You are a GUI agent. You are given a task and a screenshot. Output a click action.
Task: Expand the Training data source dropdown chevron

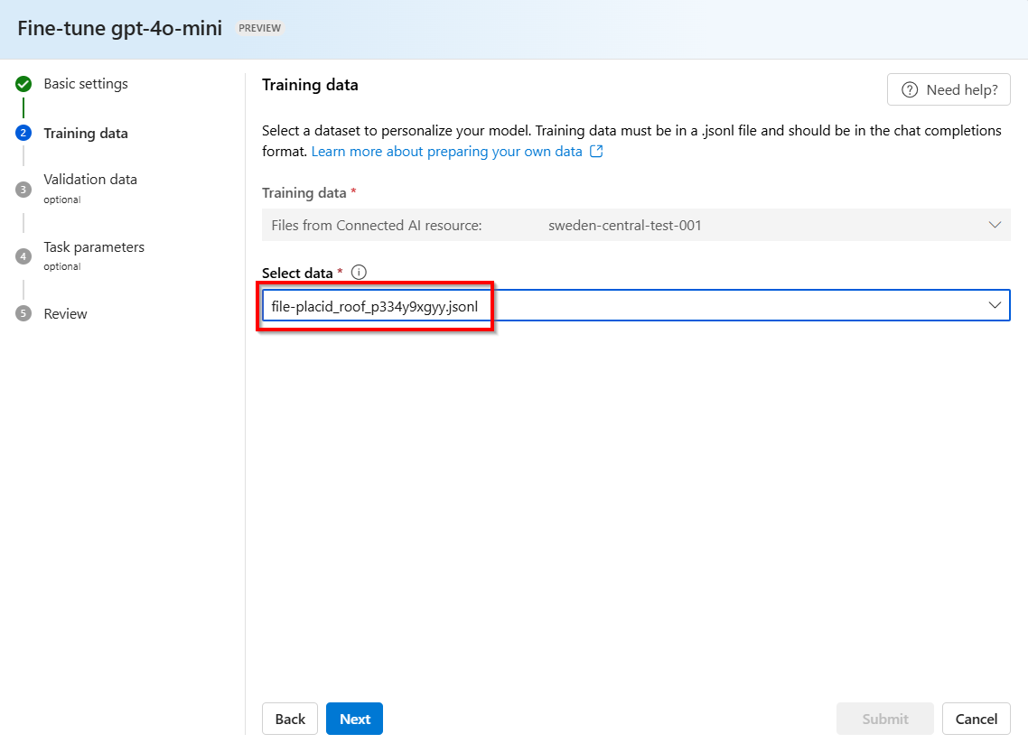click(x=995, y=225)
